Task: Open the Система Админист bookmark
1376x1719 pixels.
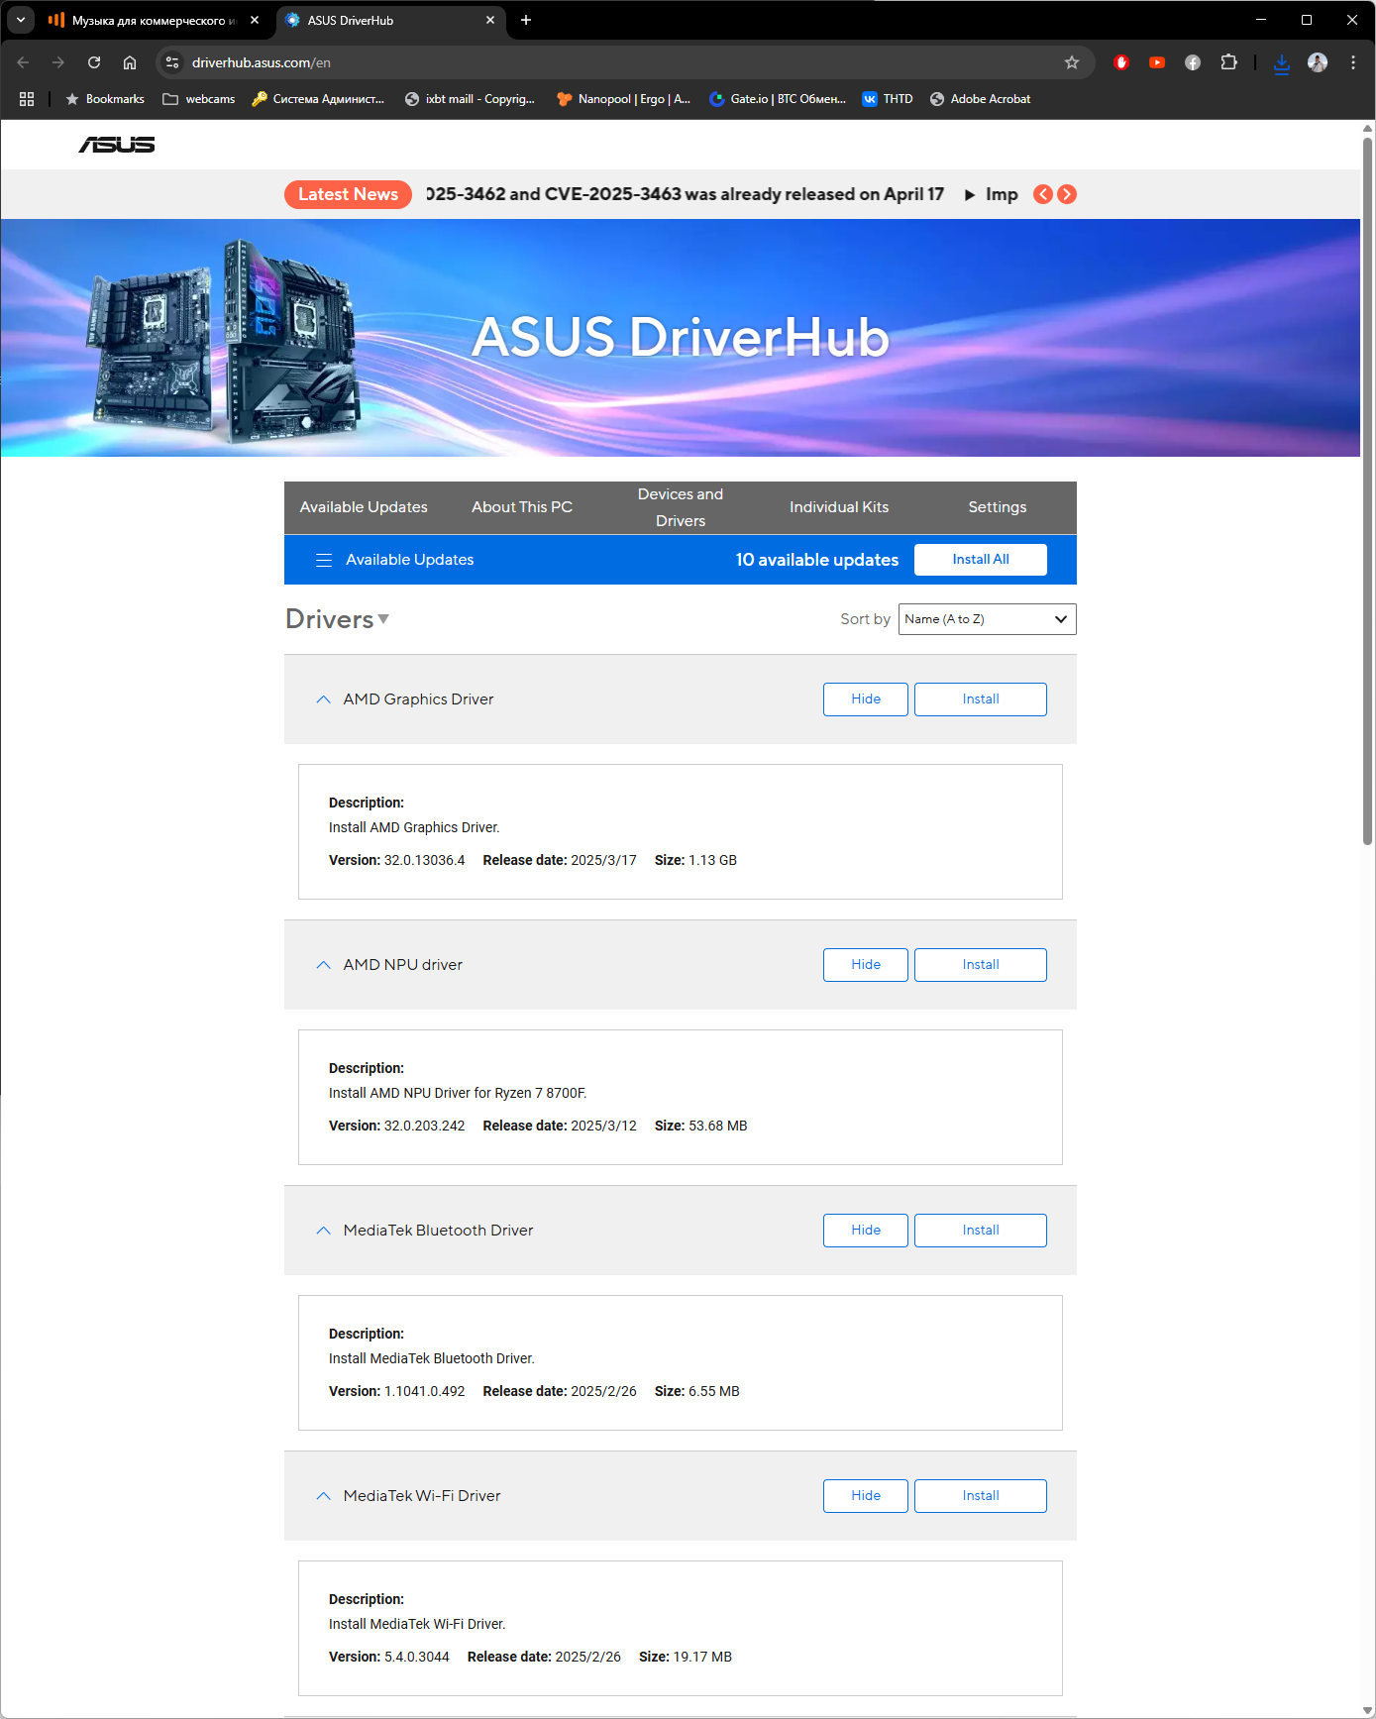Action: tap(318, 99)
